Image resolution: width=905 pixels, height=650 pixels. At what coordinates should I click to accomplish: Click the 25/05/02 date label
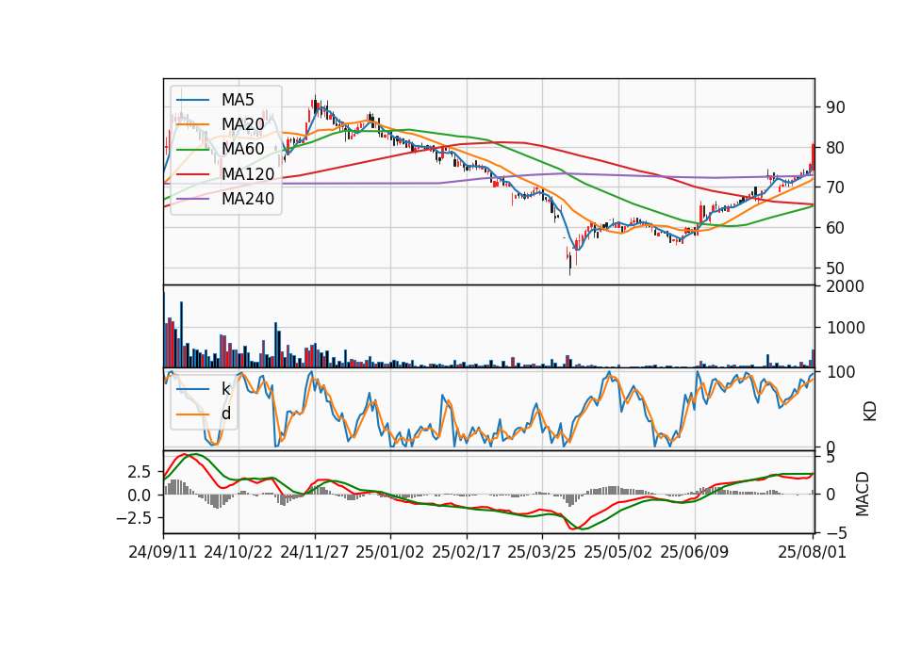618,552
